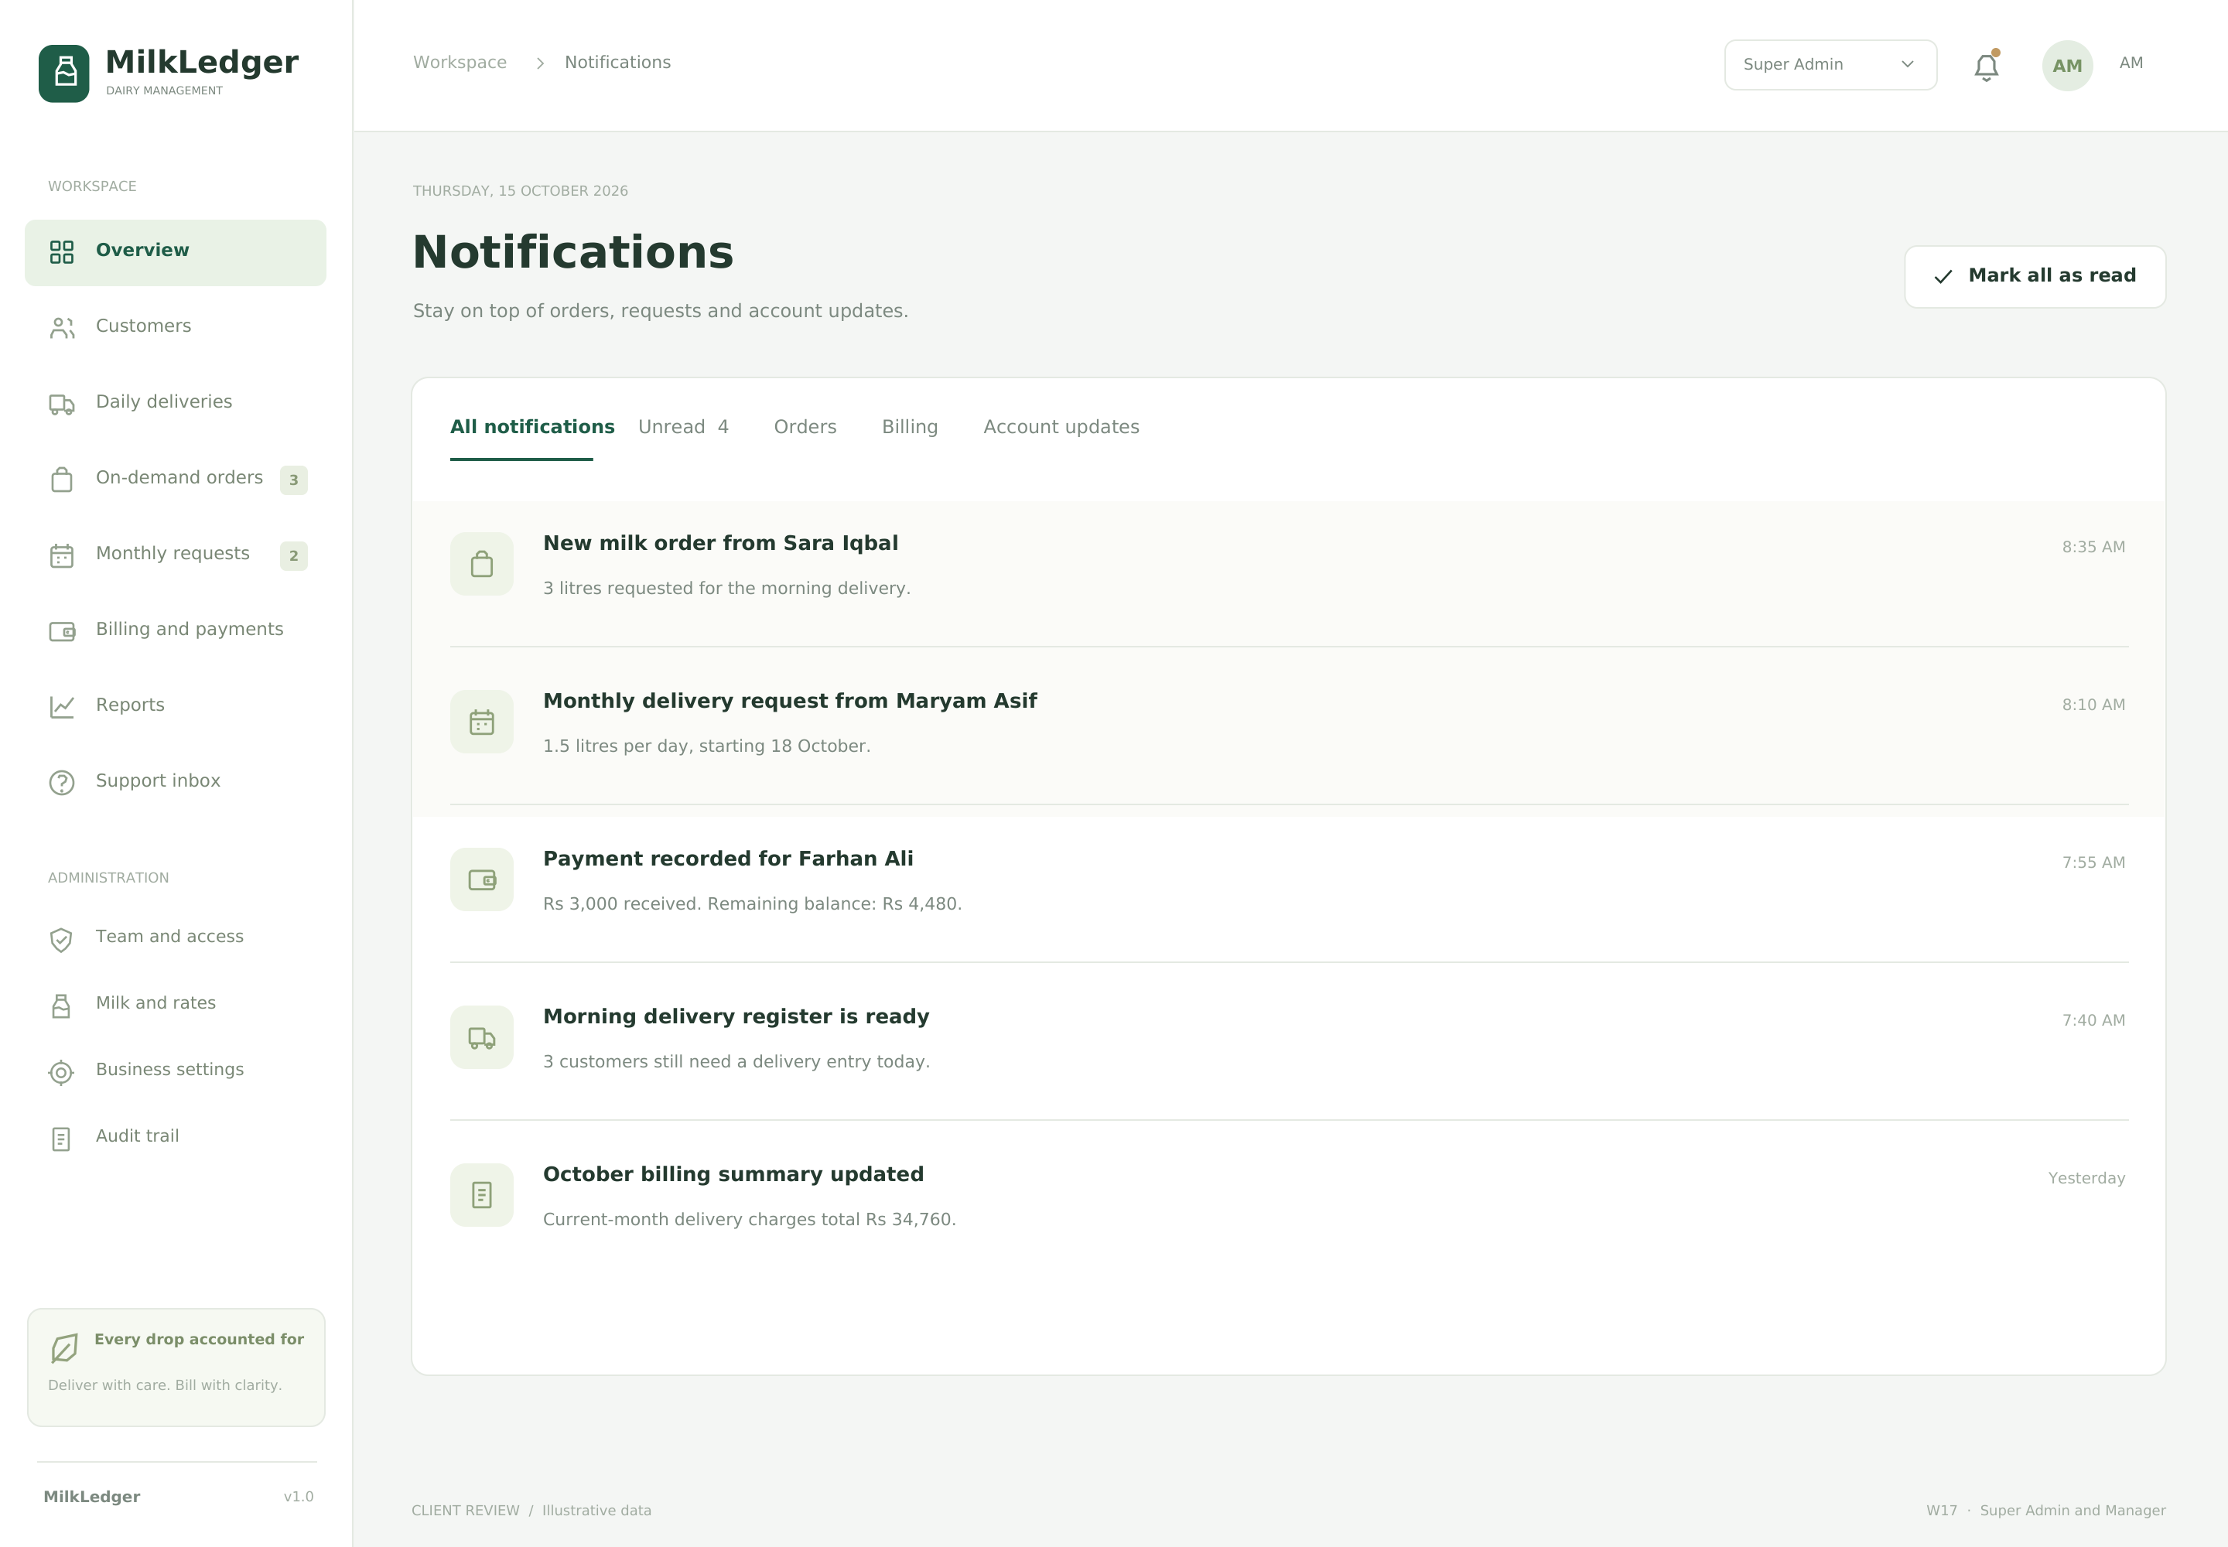Click the Monthly requests calendar icon

click(62, 555)
